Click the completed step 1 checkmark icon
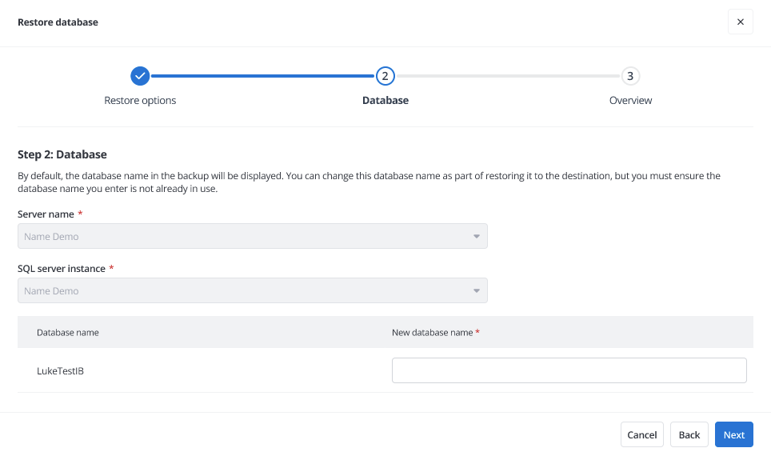Image resolution: width=771 pixels, height=456 pixels. [140, 76]
